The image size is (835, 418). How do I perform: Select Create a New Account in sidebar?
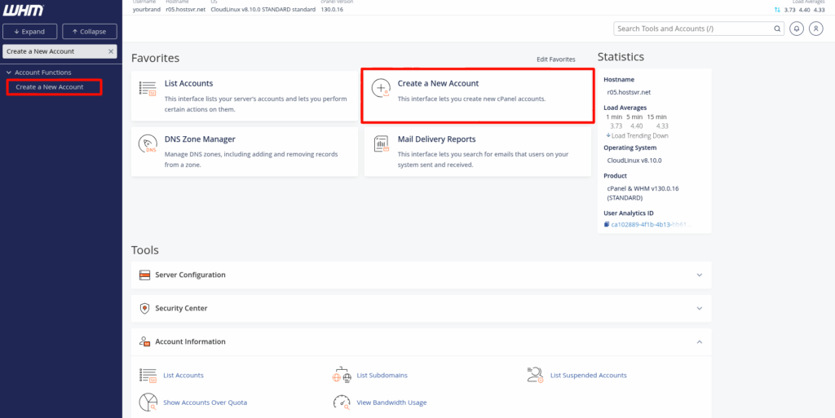(x=50, y=87)
